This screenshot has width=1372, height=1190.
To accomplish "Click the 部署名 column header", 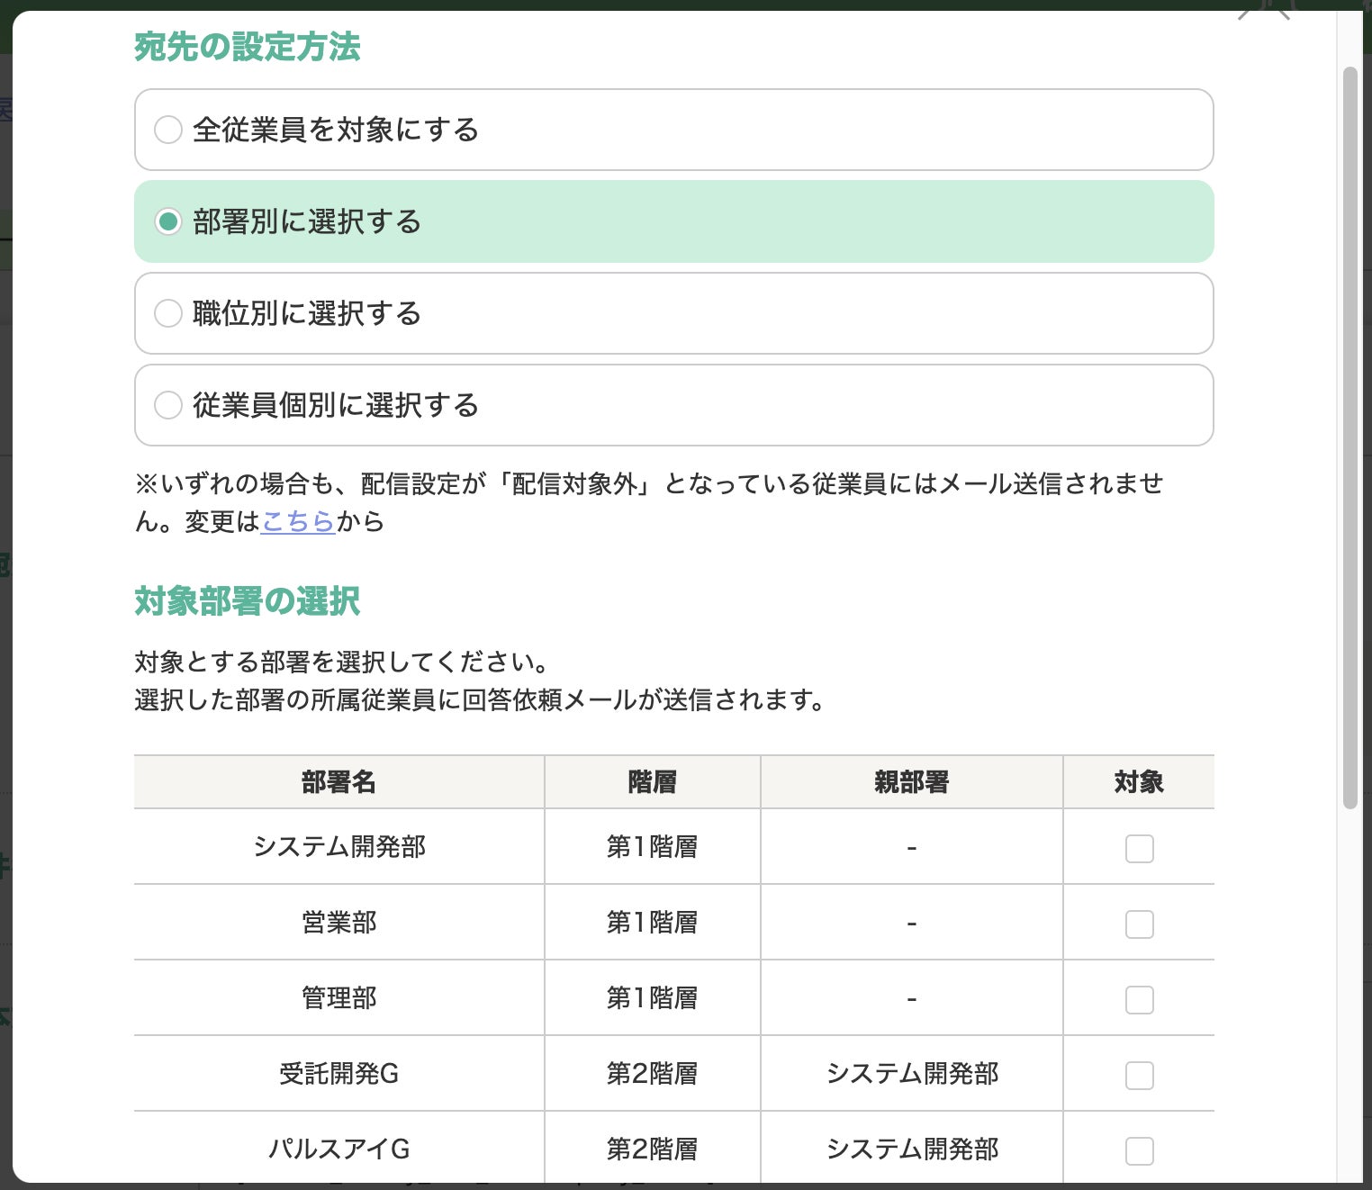I will click(338, 782).
